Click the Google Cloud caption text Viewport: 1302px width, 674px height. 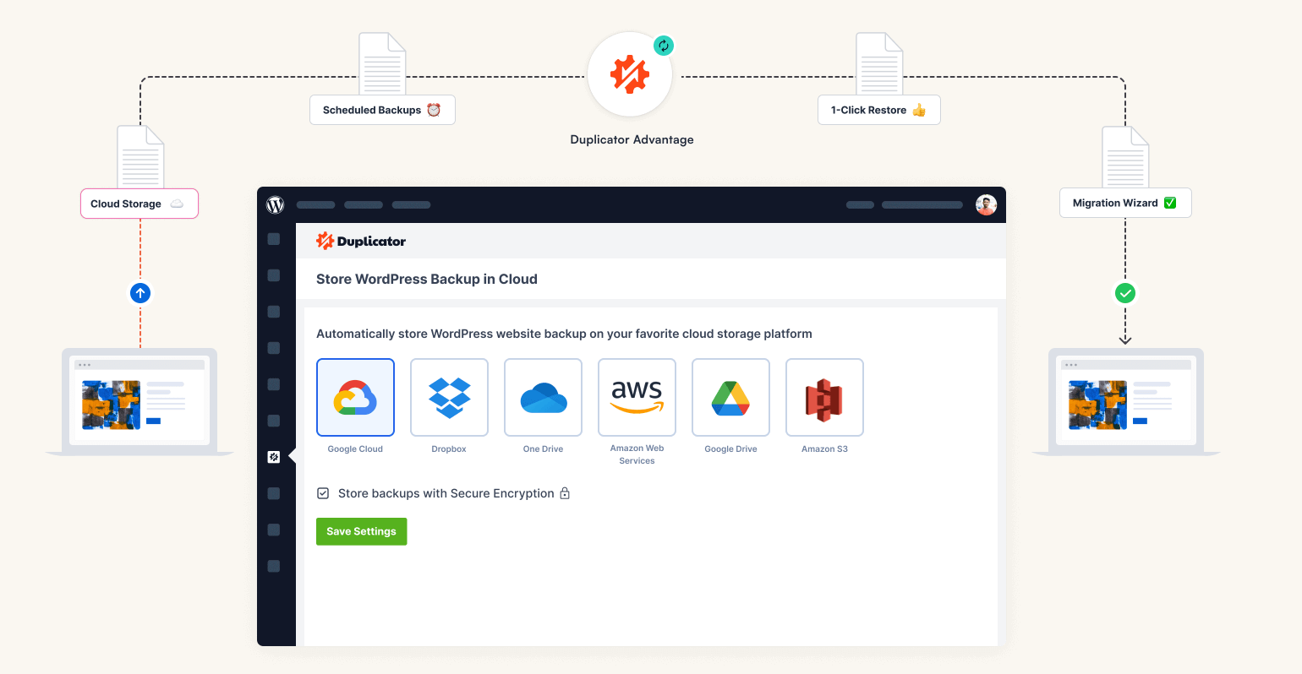pyautogui.click(x=355, y=449)
